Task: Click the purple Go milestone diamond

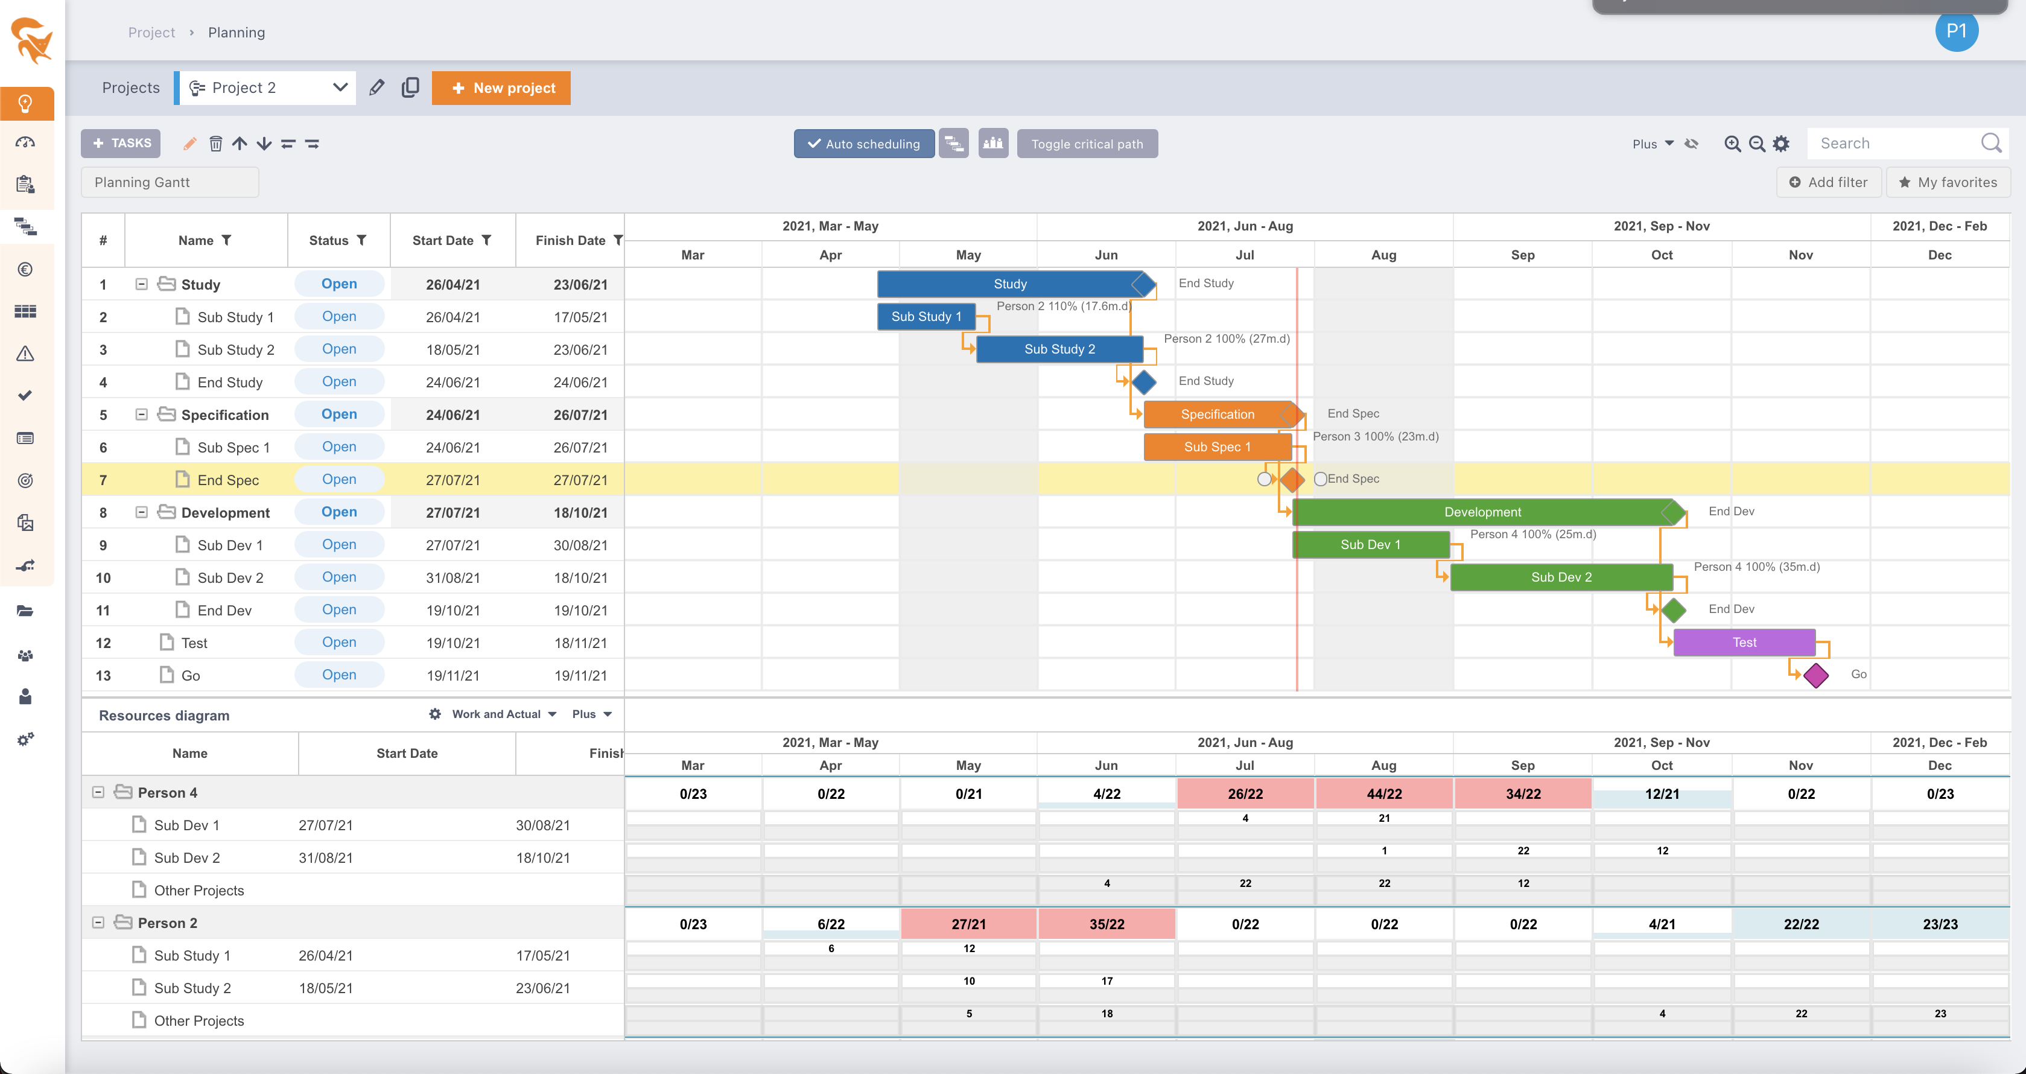Action: click(1815, 675)
